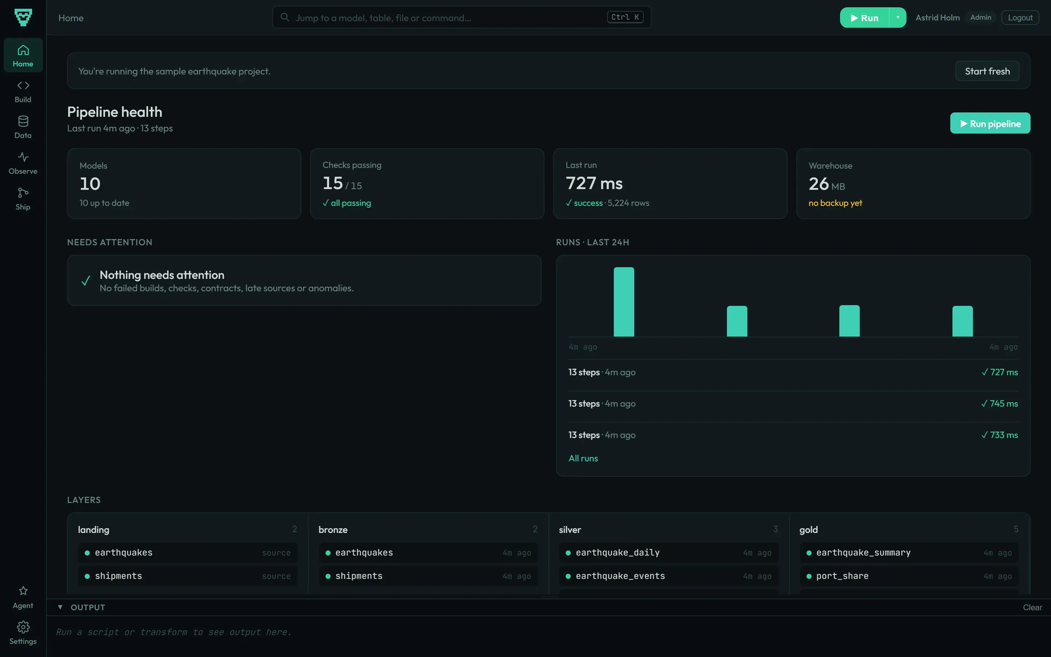This screenshot has height=657, width=1051.
Task: Click the app logo icon
Action: [x=23, y=18]
